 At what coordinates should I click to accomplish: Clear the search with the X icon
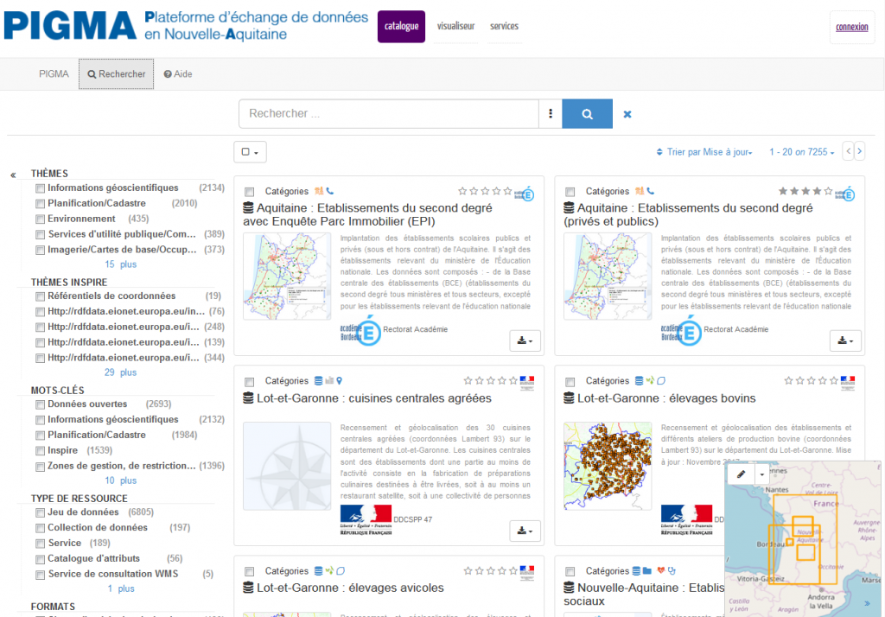click(627, 114)
